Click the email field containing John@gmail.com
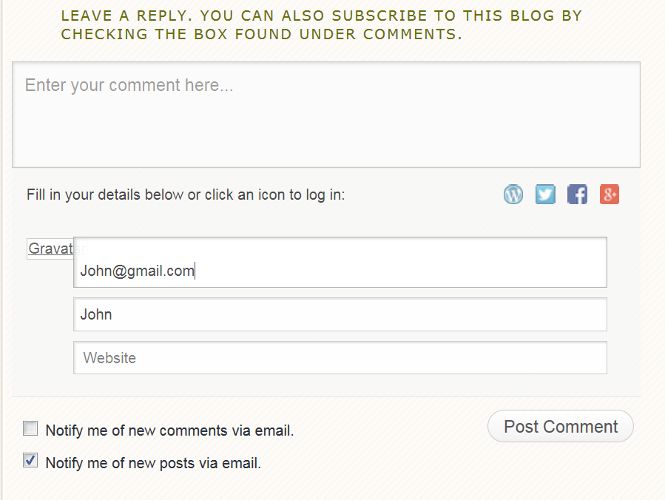The height and width of the screenshot is (500, 665). [340, 271]
